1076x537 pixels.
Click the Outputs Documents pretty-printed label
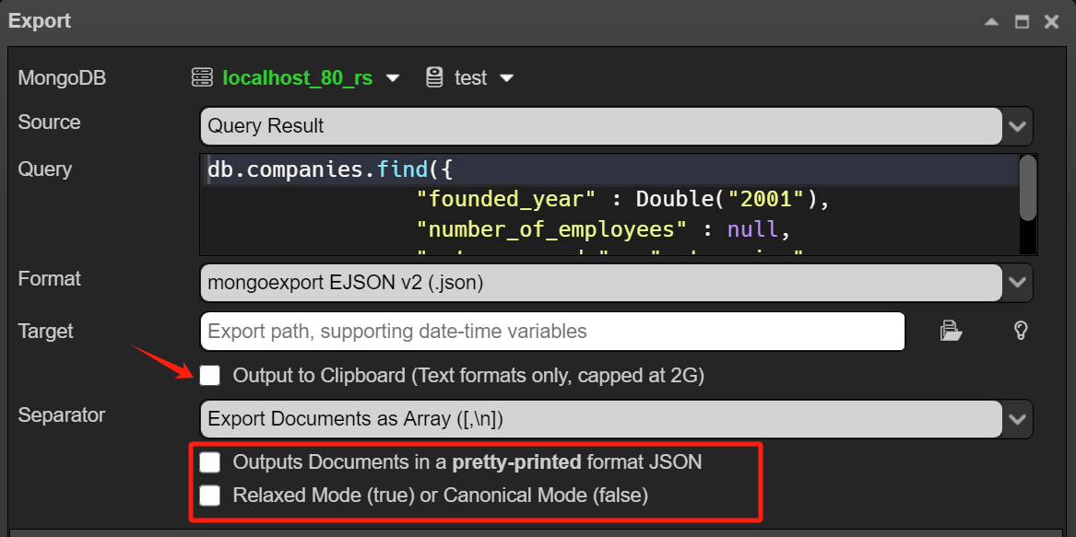[467, 462]
